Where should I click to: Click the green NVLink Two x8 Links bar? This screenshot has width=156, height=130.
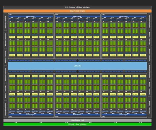(77, 124)
